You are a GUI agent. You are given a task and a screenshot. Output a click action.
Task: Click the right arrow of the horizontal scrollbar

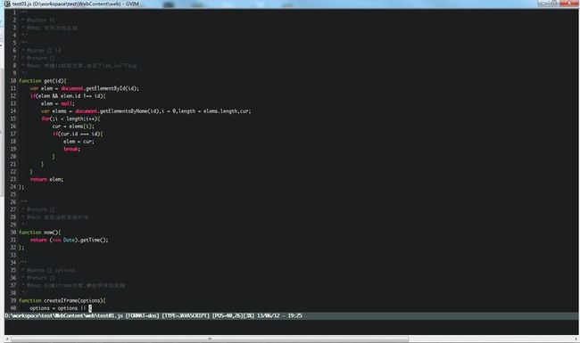[576, 339]
